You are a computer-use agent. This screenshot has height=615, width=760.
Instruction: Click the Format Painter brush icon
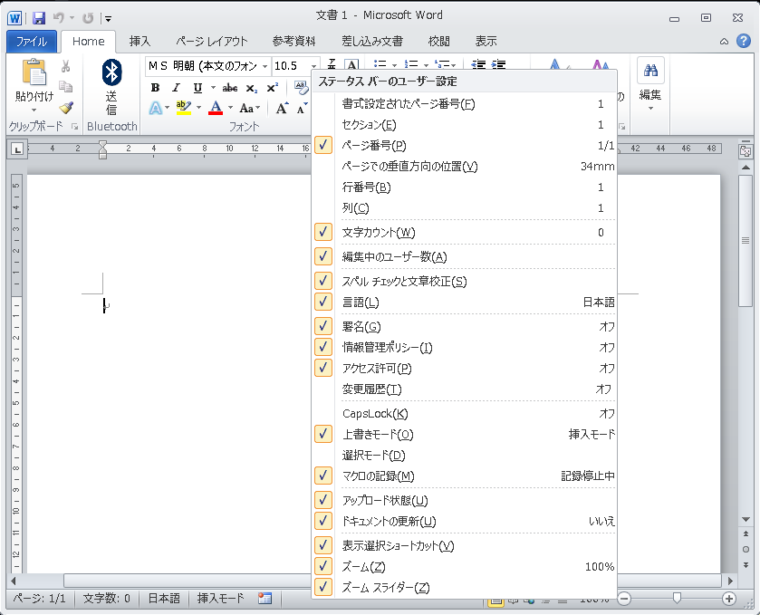tap(66, 108)
